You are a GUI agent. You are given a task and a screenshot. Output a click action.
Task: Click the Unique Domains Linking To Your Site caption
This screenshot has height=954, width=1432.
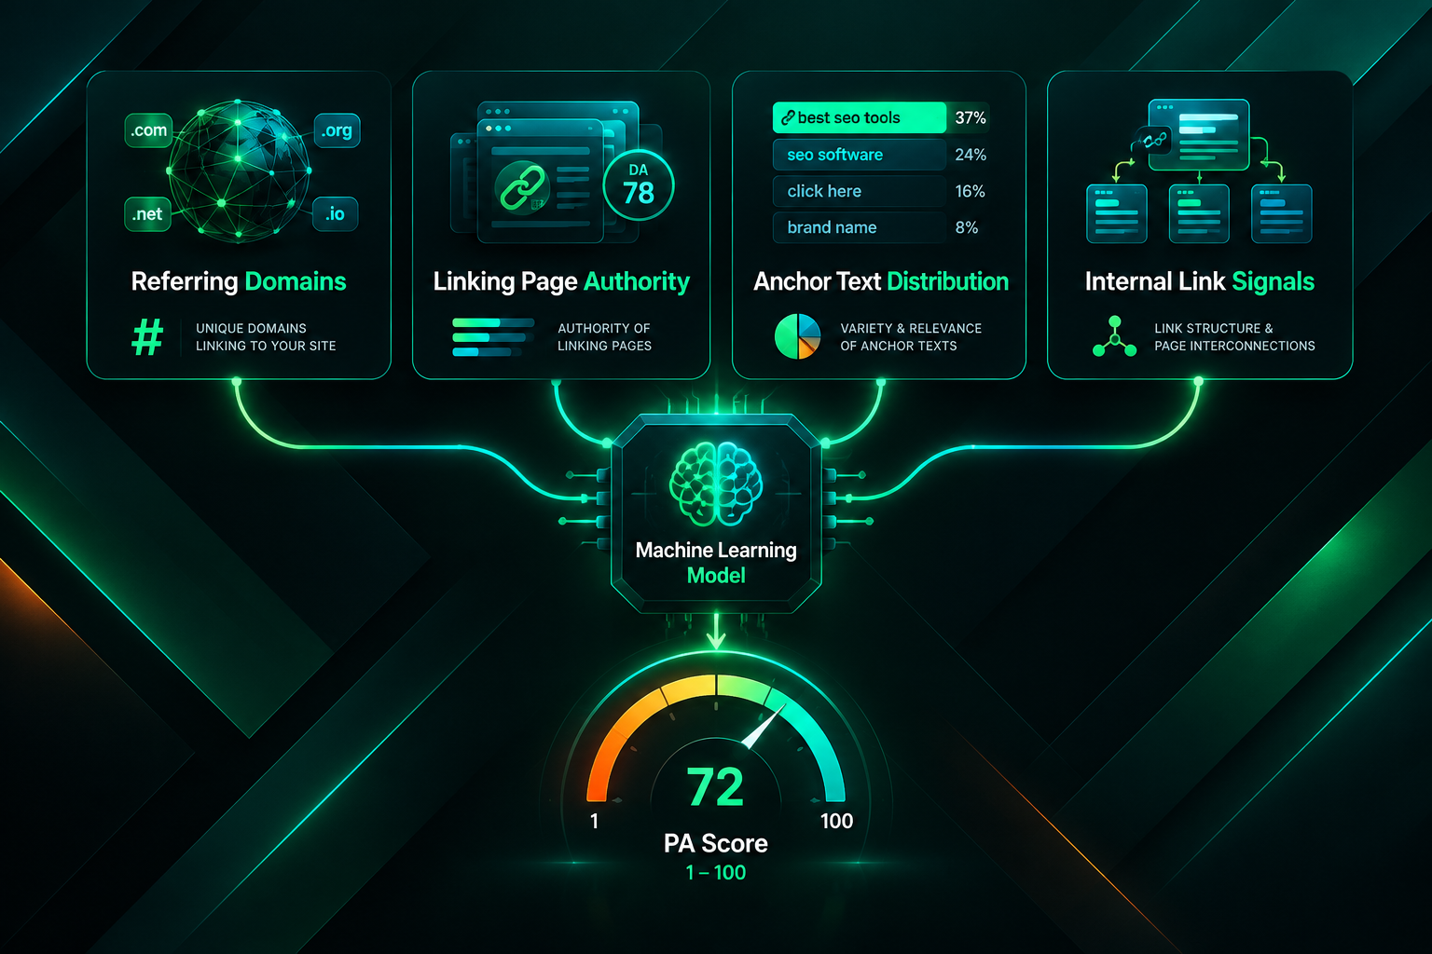(266, 337)
